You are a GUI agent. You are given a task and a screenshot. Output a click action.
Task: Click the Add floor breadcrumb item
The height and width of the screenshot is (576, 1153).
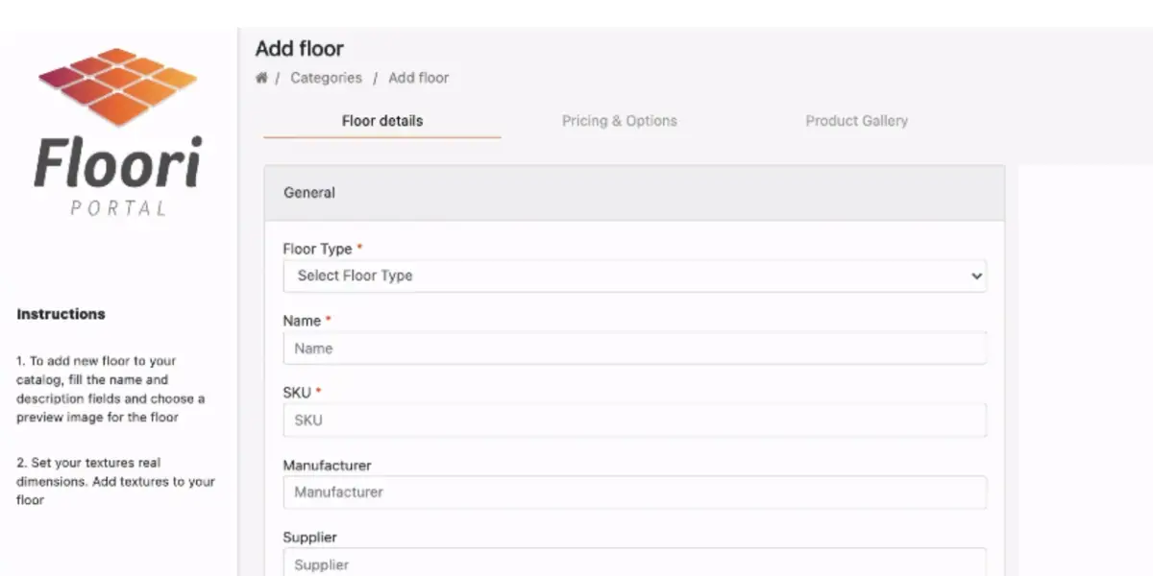click(418, 78)
